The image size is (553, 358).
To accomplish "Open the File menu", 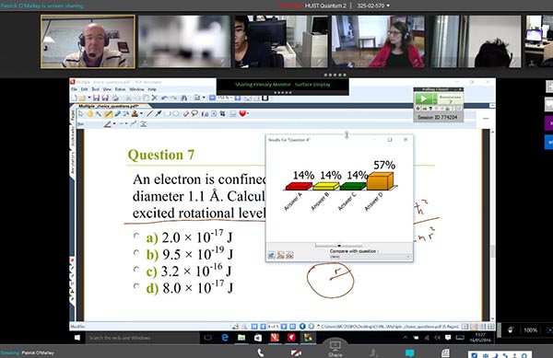I will point(74,89).
